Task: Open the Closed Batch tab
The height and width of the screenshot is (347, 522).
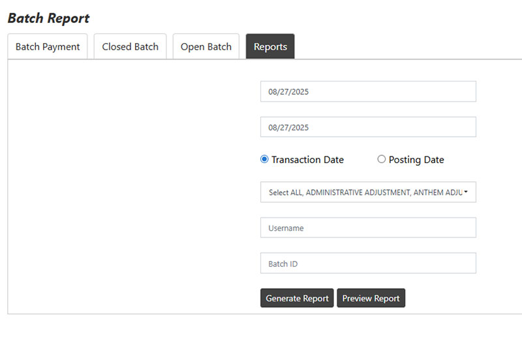Action: tap(130, 47)
